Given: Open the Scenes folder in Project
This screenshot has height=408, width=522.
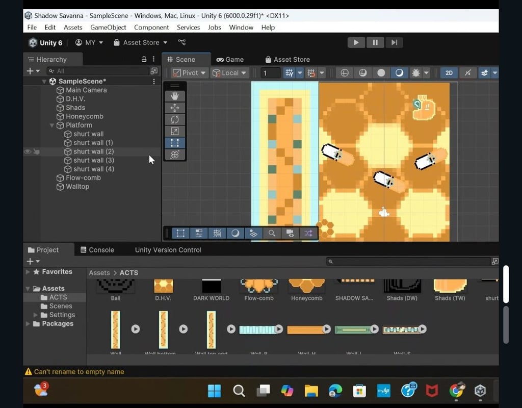Looking at the screenshot, I should (61, 306).
